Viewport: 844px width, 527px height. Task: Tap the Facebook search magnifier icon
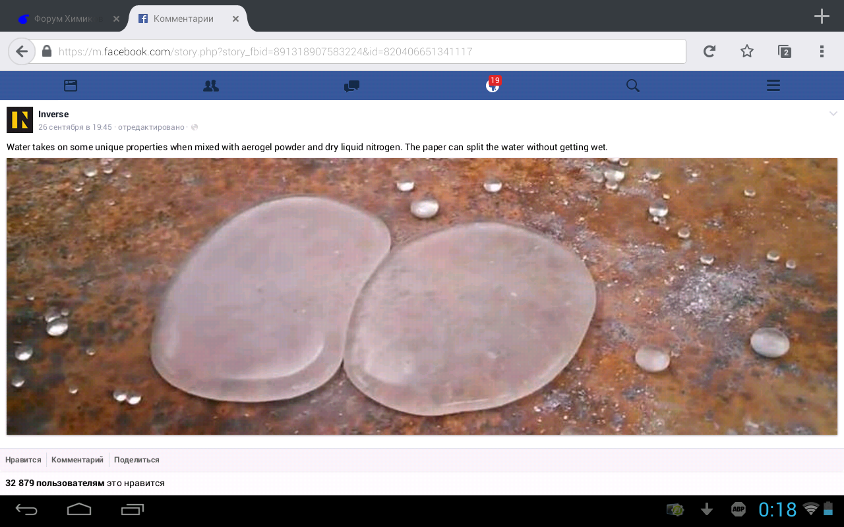coord(633,86)
